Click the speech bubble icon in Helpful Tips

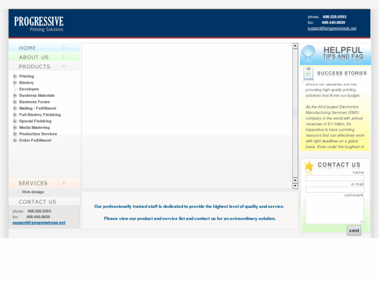309,53
